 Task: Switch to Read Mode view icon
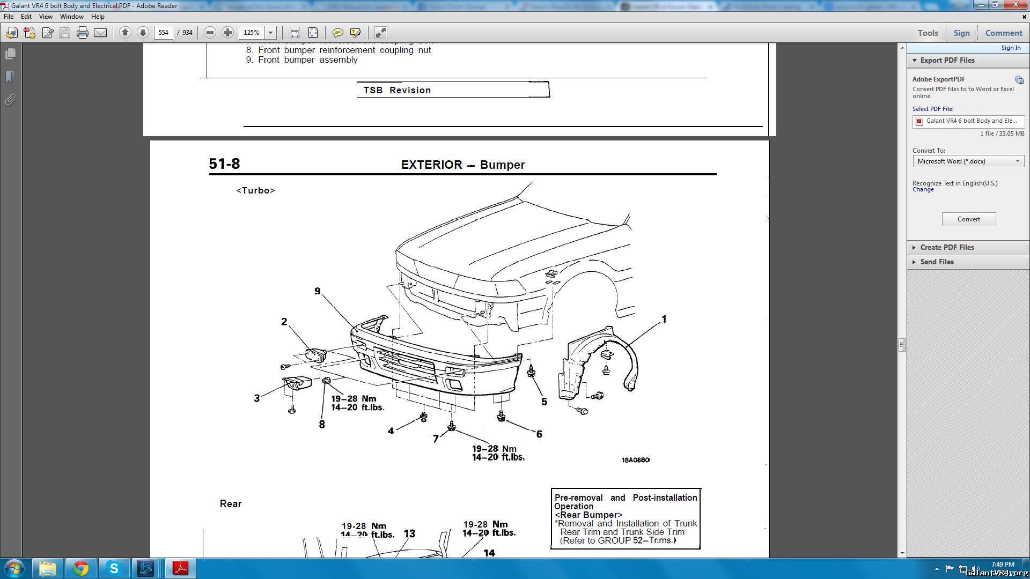[380, 33]
